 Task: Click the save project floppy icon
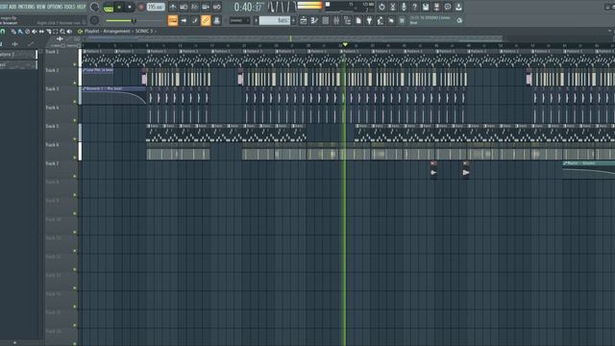click(426, 7)
